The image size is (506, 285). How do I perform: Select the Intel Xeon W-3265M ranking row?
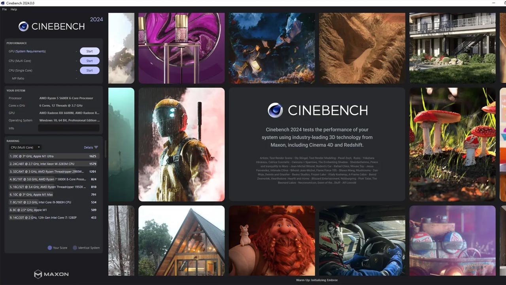53,164
